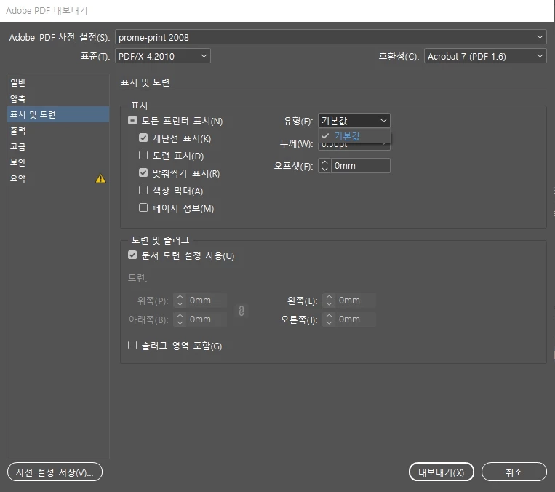Image resolution: width=555 pixels, height=492 pixels.
Task: Select 표시 및 도련 category
Action: click(x=58, y=114)
